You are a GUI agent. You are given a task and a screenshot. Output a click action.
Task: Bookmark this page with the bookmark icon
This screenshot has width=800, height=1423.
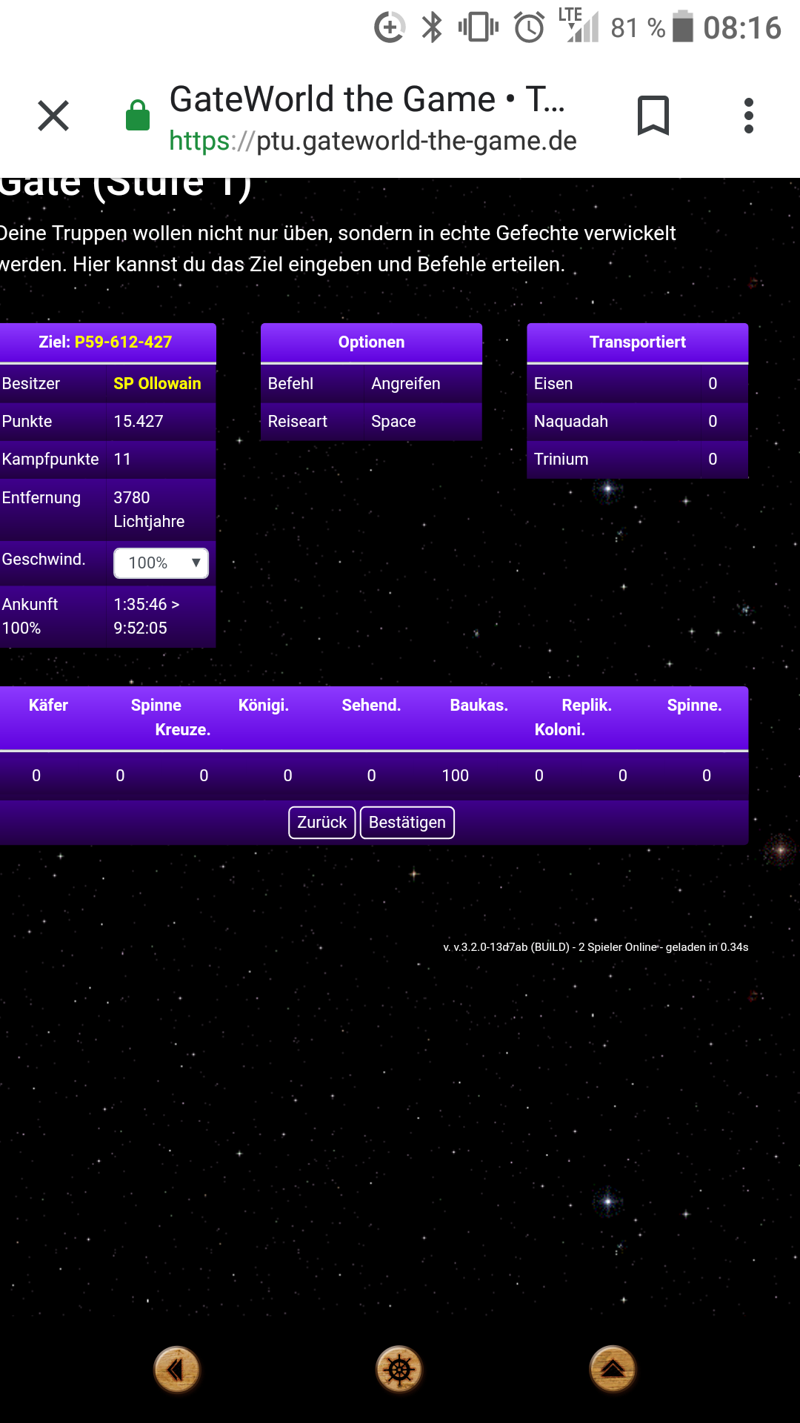tap(653, 116)
